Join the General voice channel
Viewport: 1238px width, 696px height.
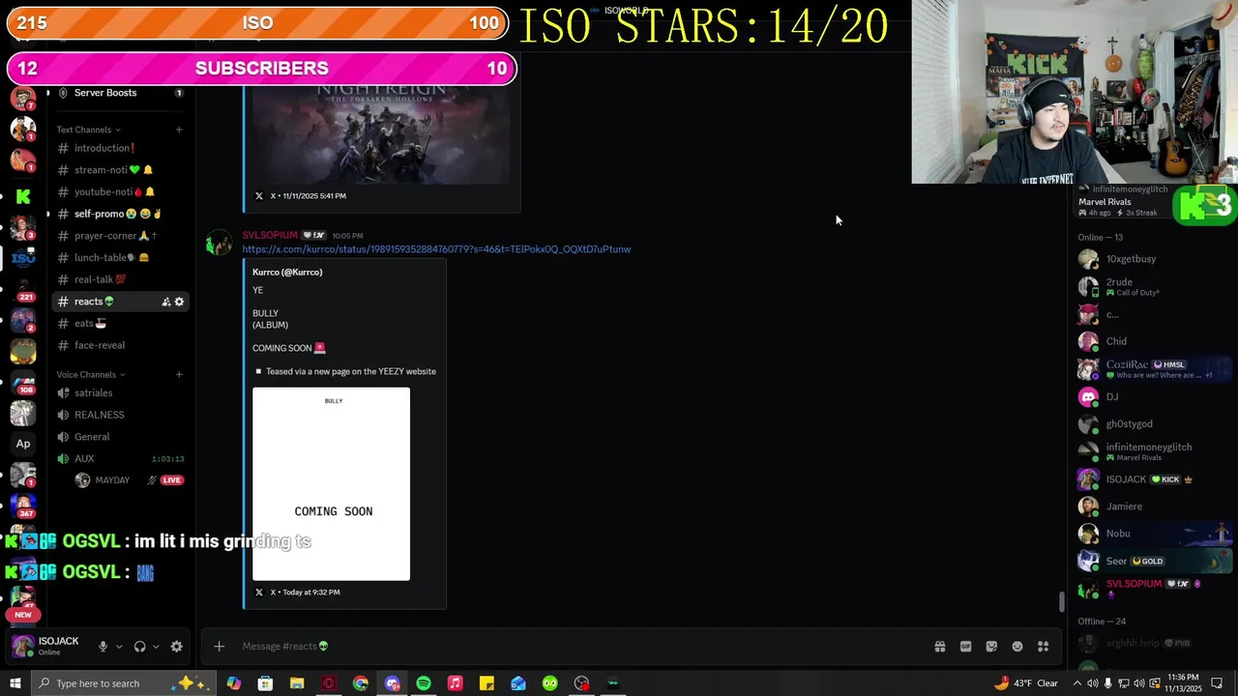tap(119, 437)
